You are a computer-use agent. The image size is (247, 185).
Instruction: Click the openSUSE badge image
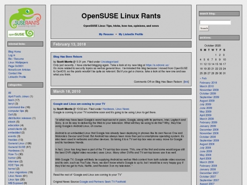(21, 34)
